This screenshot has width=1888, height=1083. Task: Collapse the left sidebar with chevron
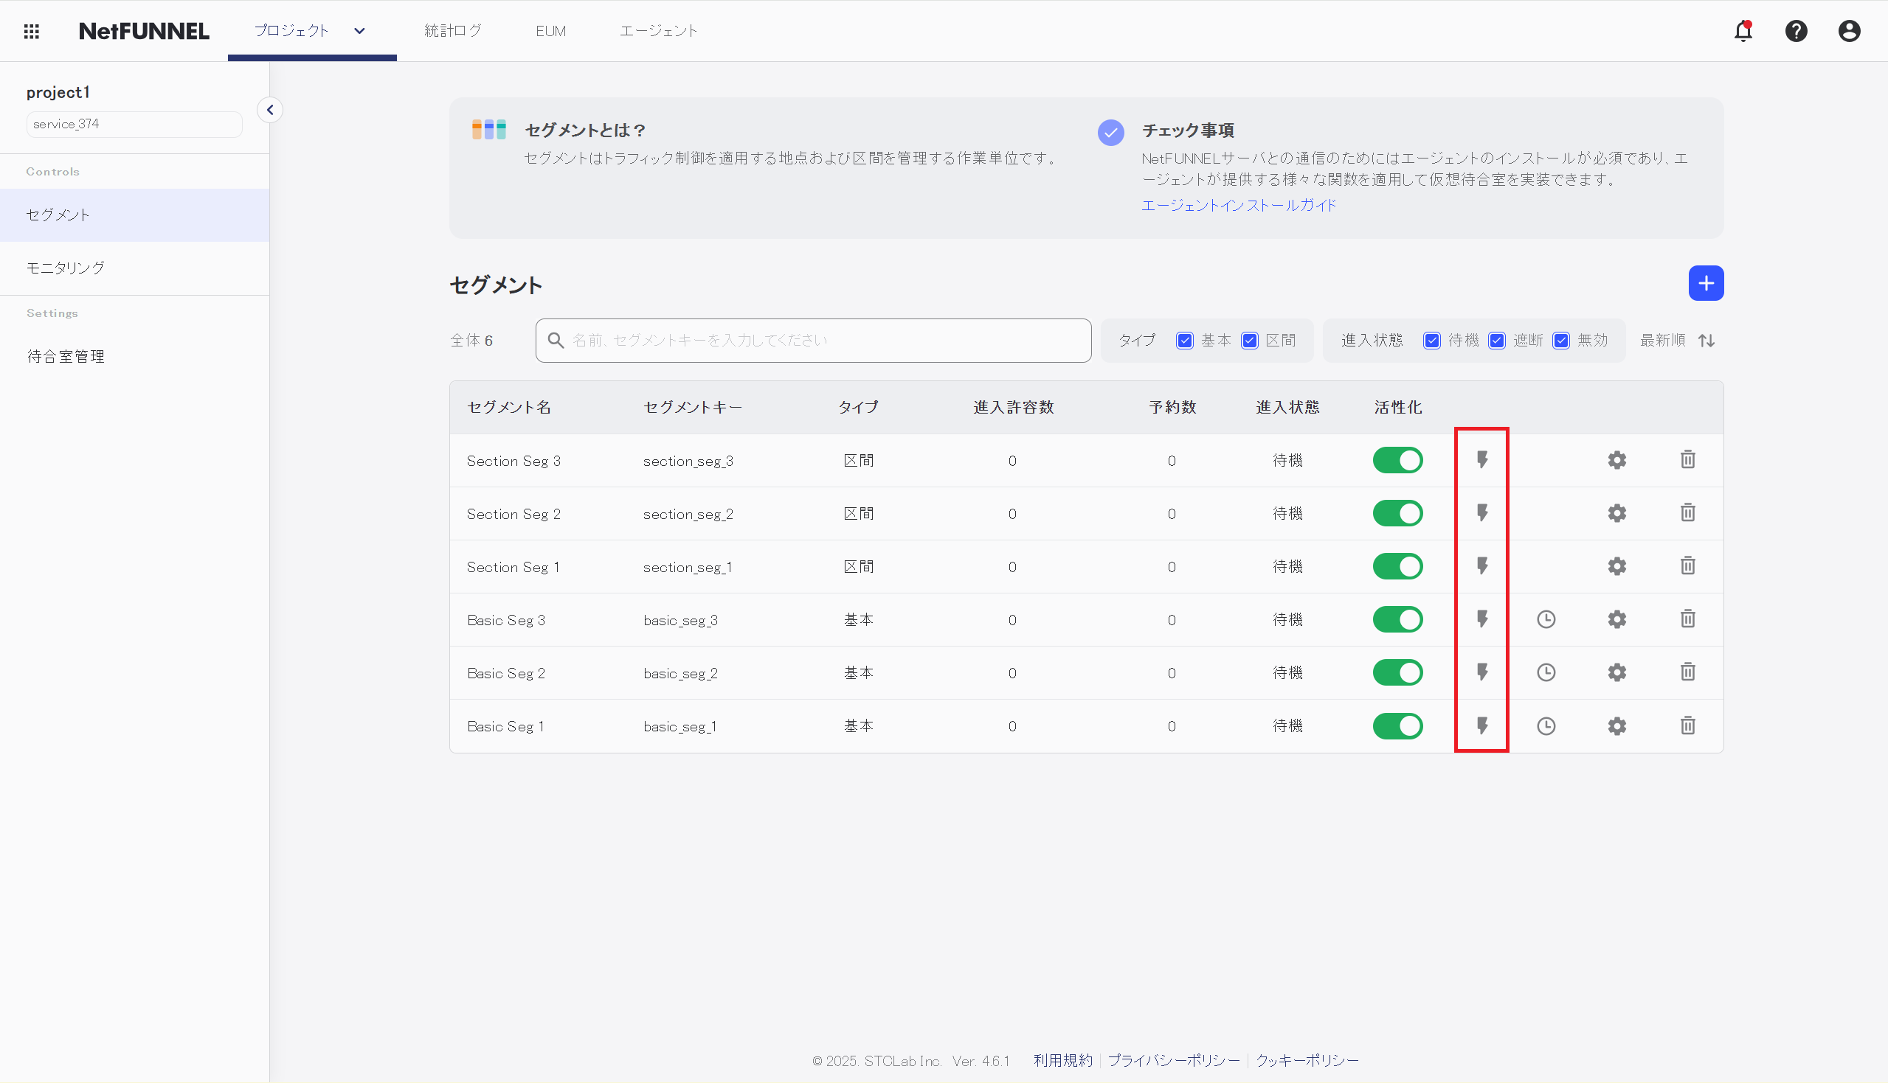click(270, 109)
